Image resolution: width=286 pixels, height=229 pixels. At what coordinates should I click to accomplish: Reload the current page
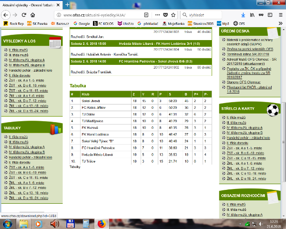[24, 15]
